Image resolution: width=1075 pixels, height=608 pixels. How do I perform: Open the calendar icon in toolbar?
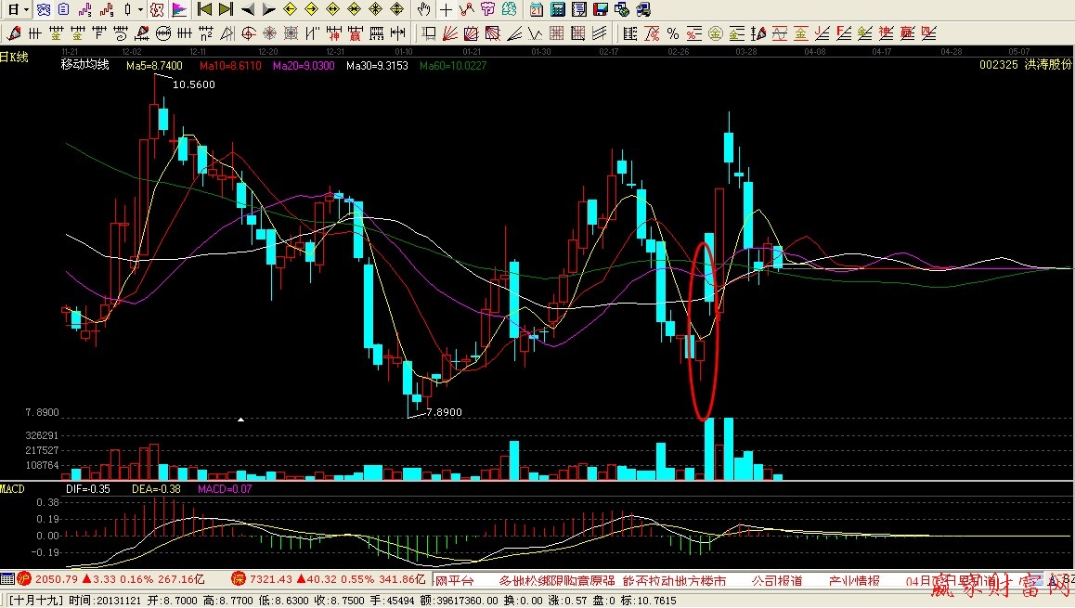(537, 10)
